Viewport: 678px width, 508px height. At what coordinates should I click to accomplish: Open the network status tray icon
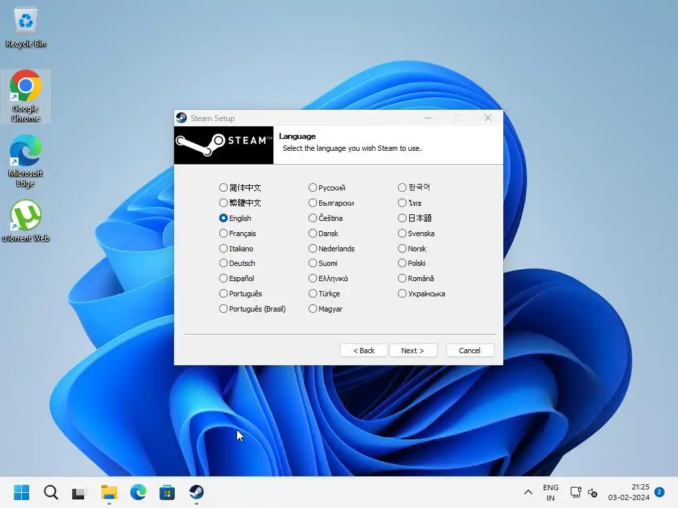coord(575,492)
